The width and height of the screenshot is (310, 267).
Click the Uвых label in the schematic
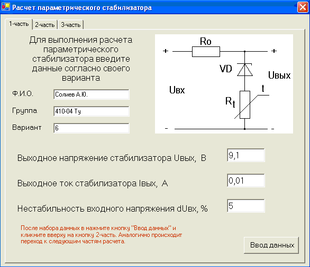(279, 75)
